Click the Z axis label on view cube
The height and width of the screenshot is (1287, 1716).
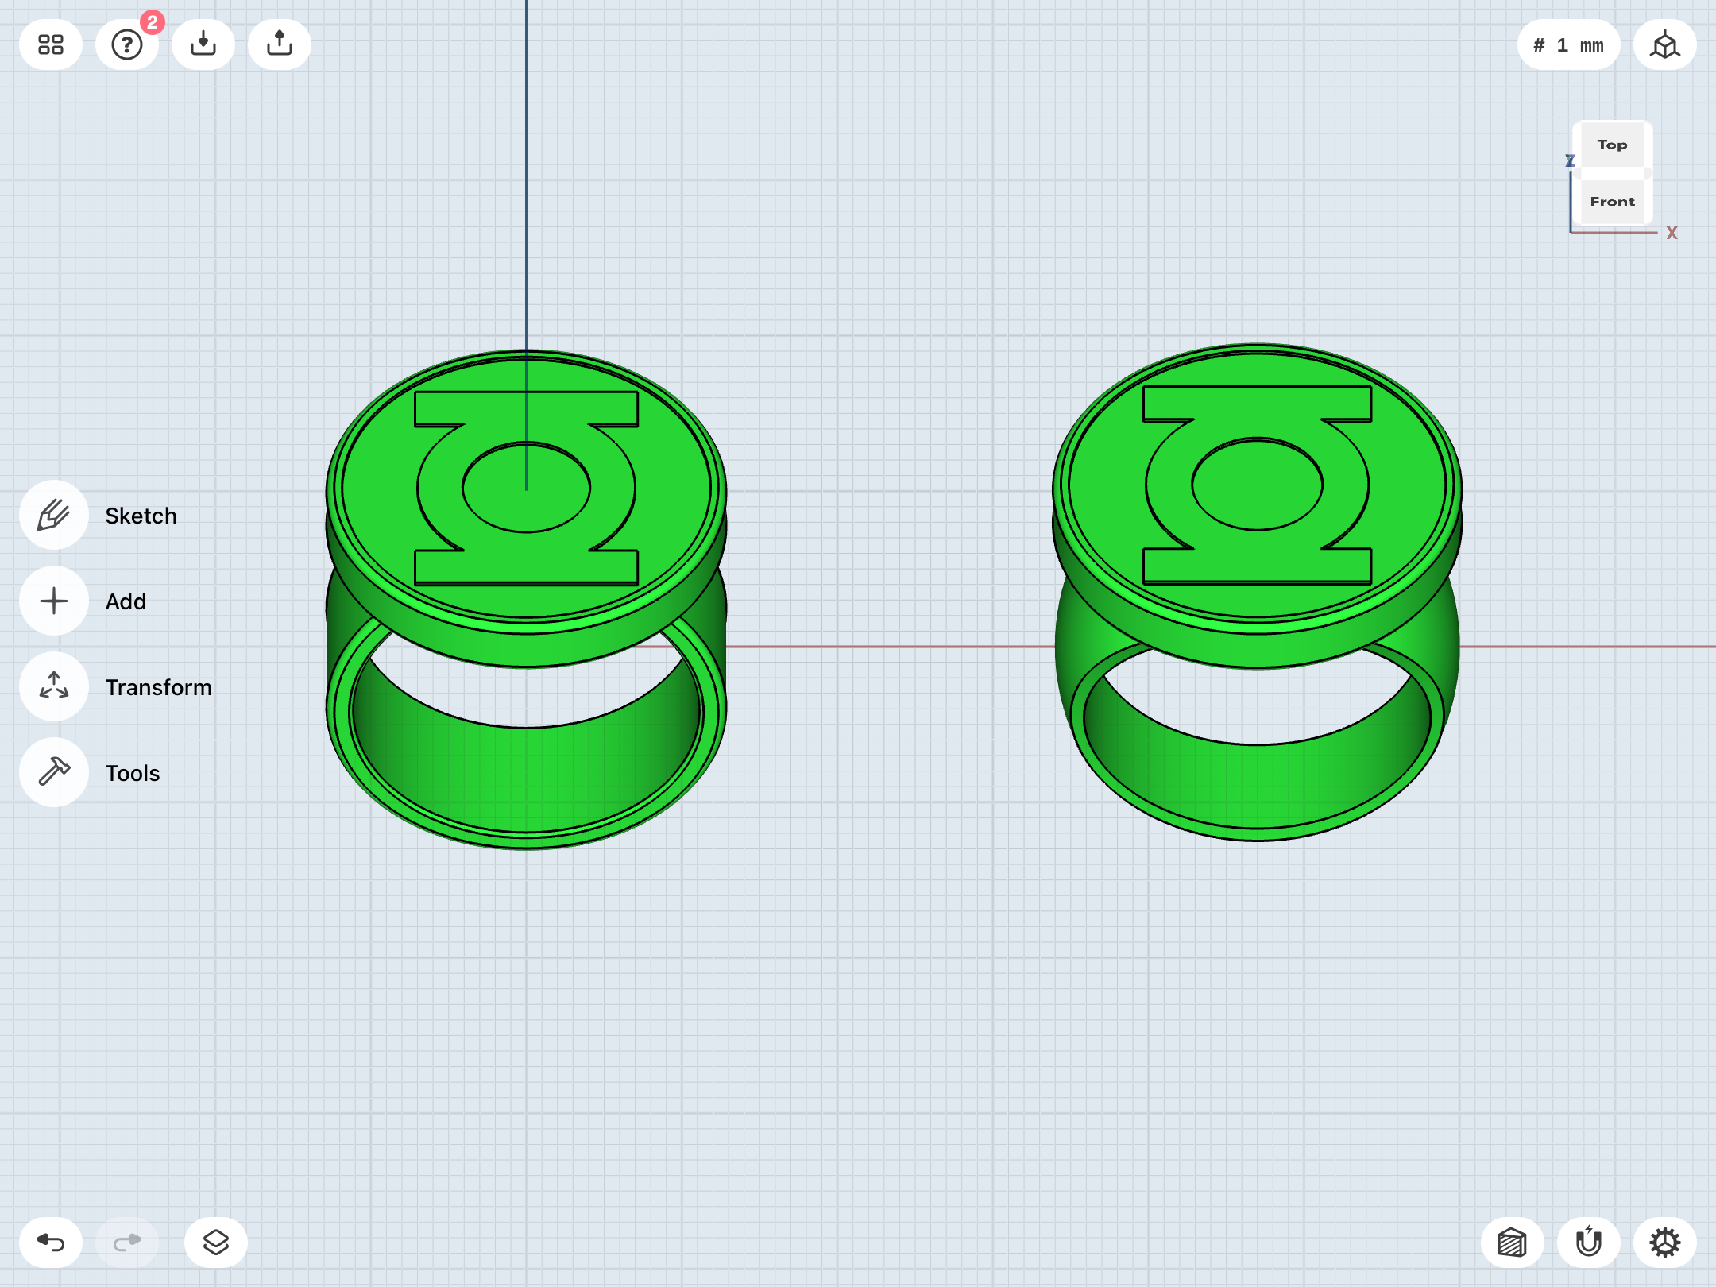tap(1570, 160)
